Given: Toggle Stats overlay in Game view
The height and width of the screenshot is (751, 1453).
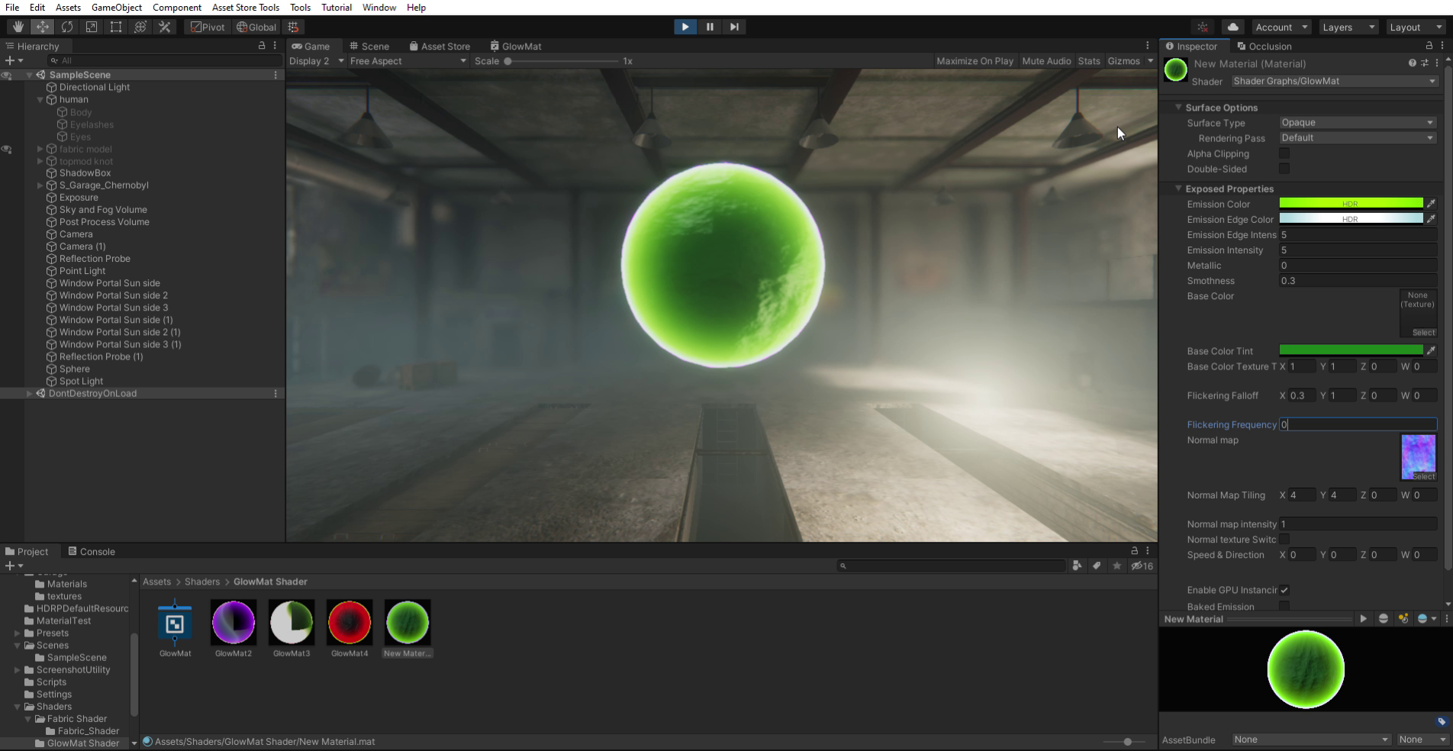Looking at the screenshot, I should (1089, 61).
